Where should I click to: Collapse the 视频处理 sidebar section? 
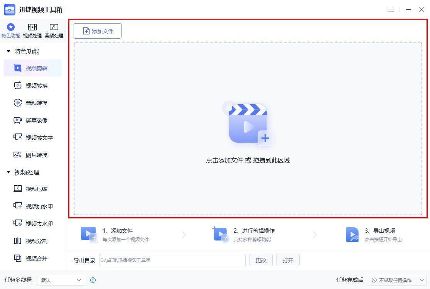tap(8, 172)
